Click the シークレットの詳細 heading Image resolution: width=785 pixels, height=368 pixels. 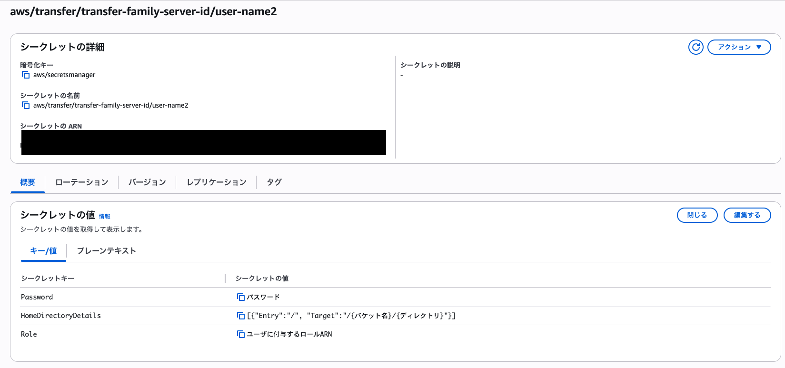pos(62,47)
